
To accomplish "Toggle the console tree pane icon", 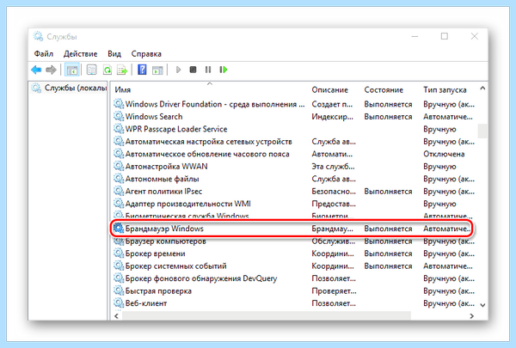I will click(x=71, y=70).
